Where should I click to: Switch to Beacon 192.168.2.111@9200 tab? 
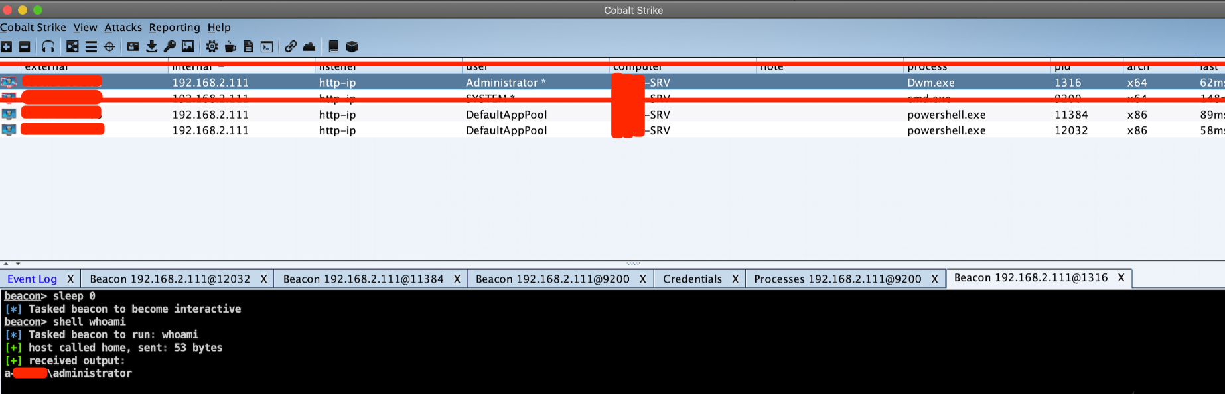coord(553,279)
